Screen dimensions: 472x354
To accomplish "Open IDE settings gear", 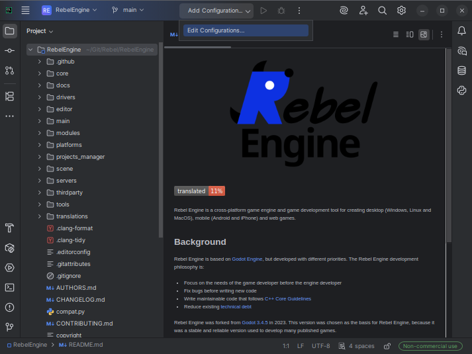I will point(401,11).
